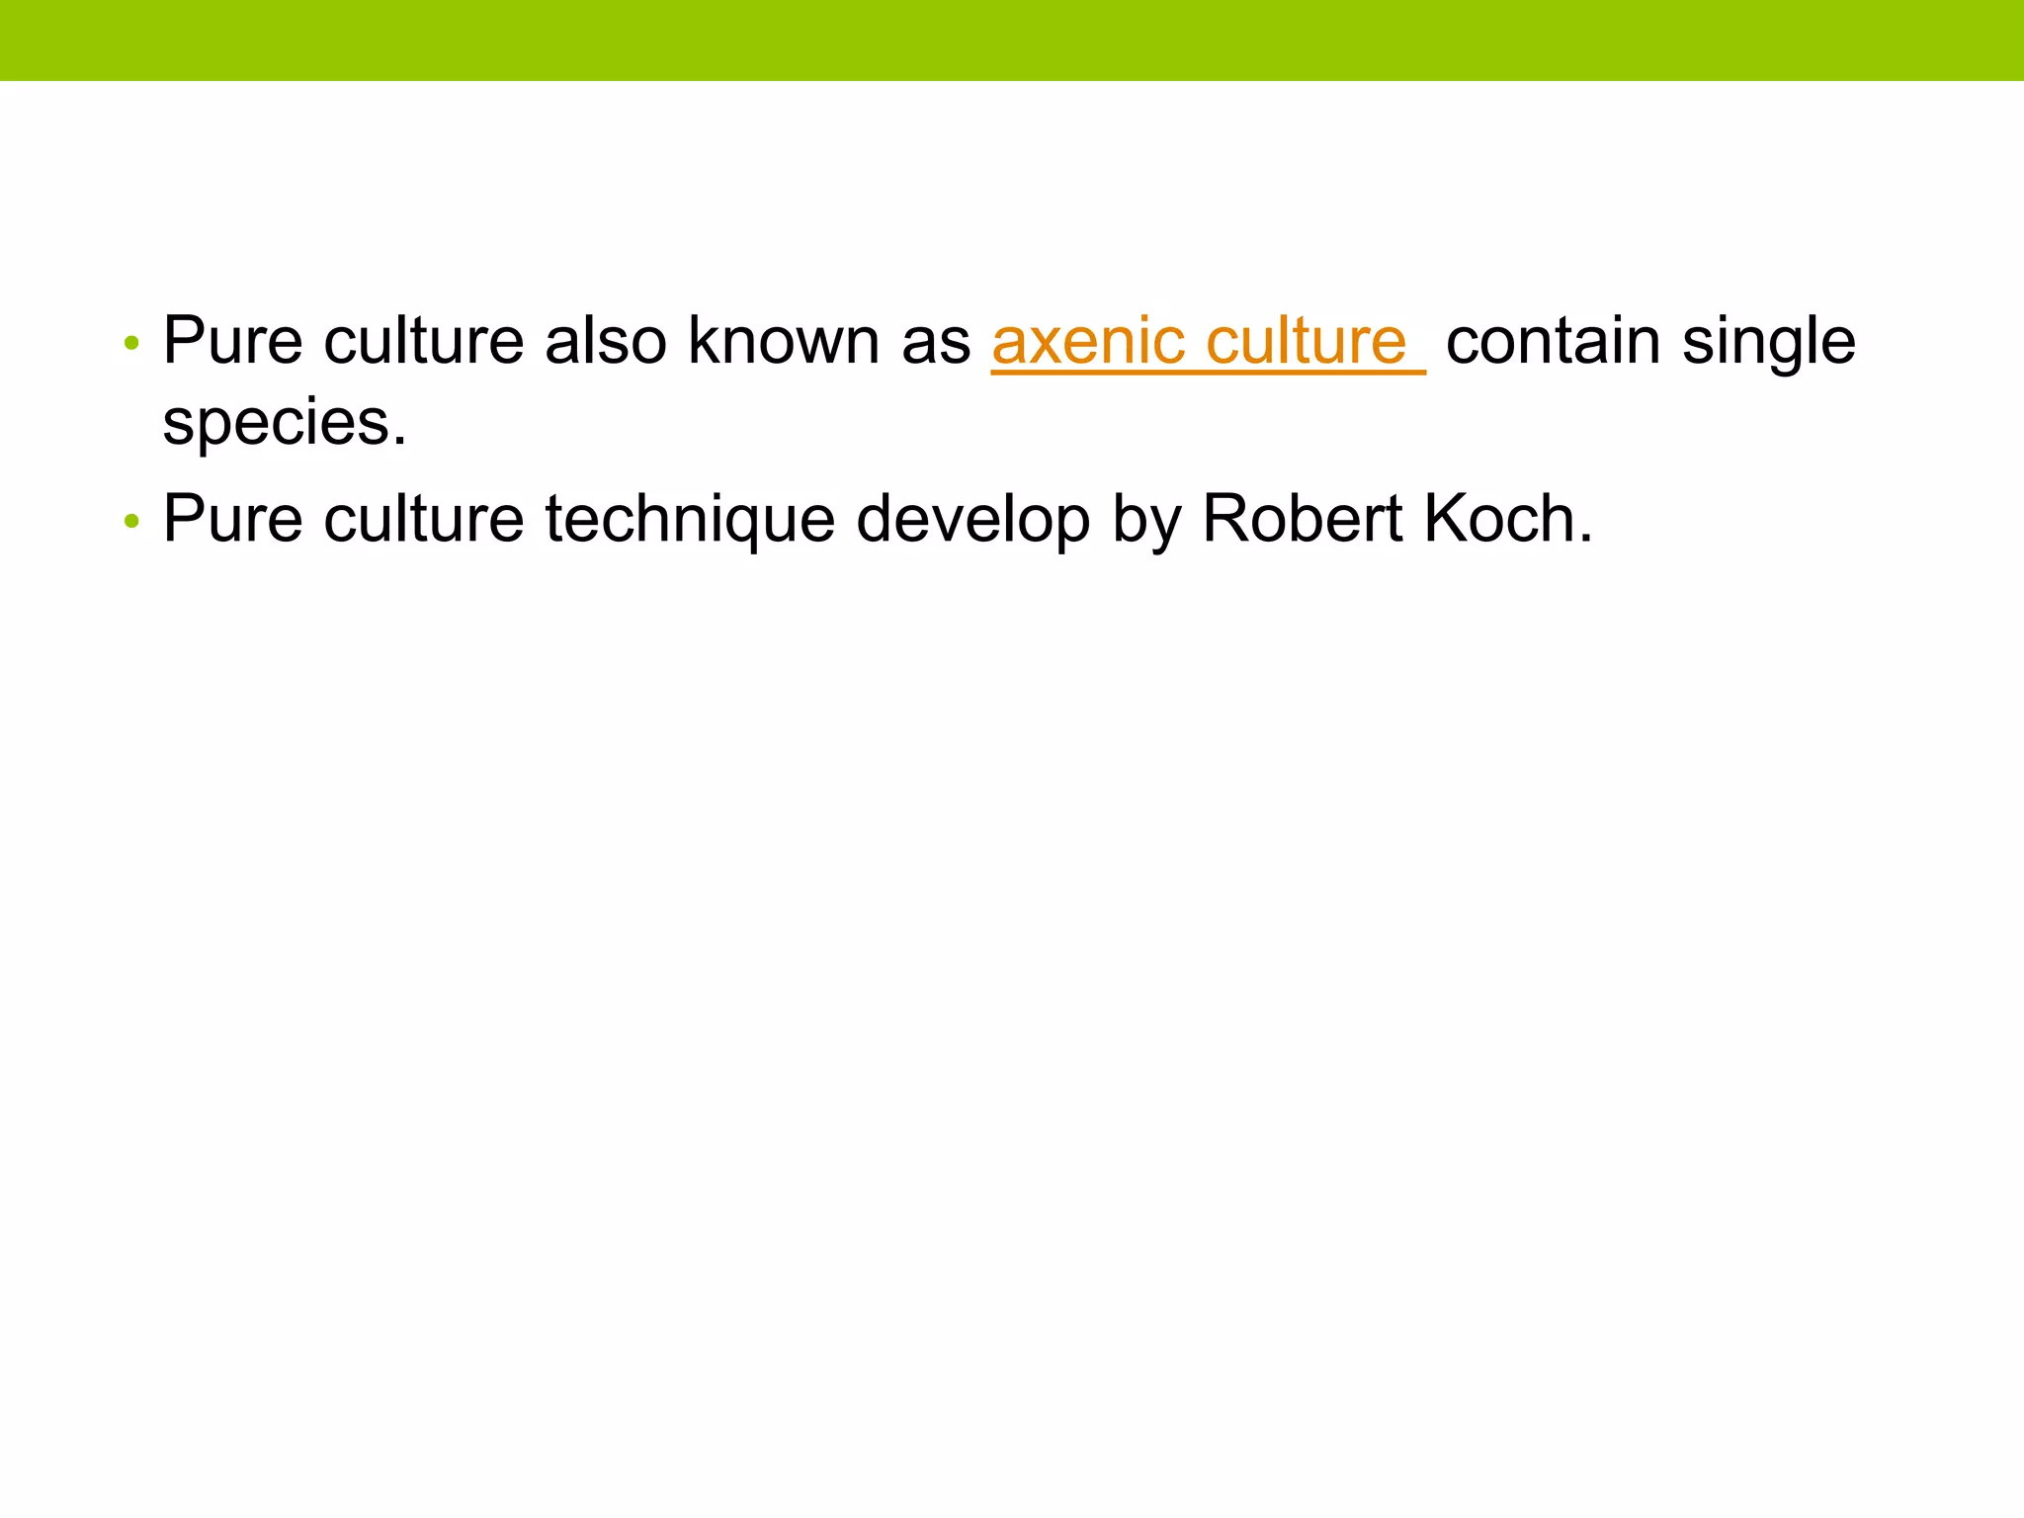Click the word 'species.' on second line
Image resolution: width=2024 pixels, height=1518 pixels.
click(x=285, y=423)
